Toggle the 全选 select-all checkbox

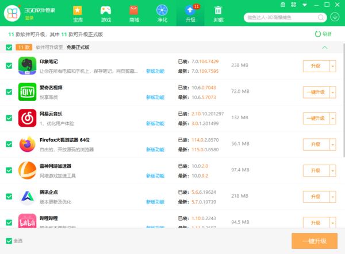(x=8, y=240)
